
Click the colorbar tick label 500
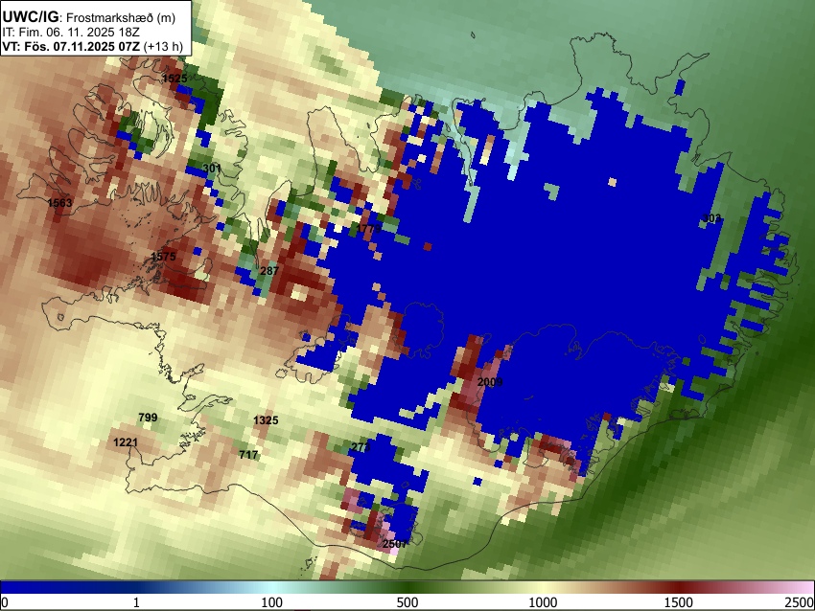click(407, 602)
